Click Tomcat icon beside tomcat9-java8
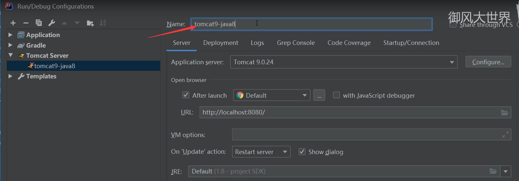 pyautogui.click(x=31, y=66)
